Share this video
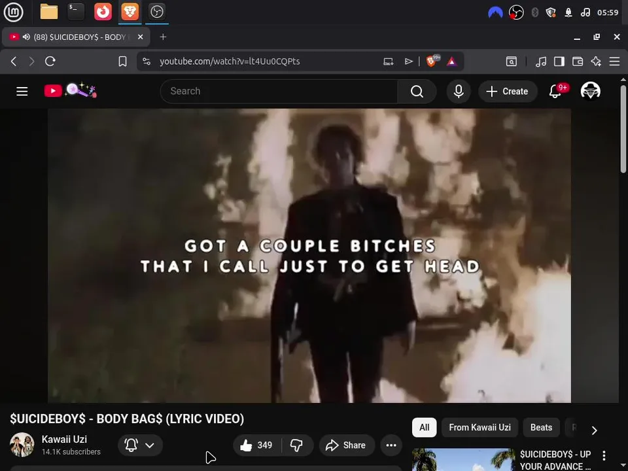 pos(347,445)
